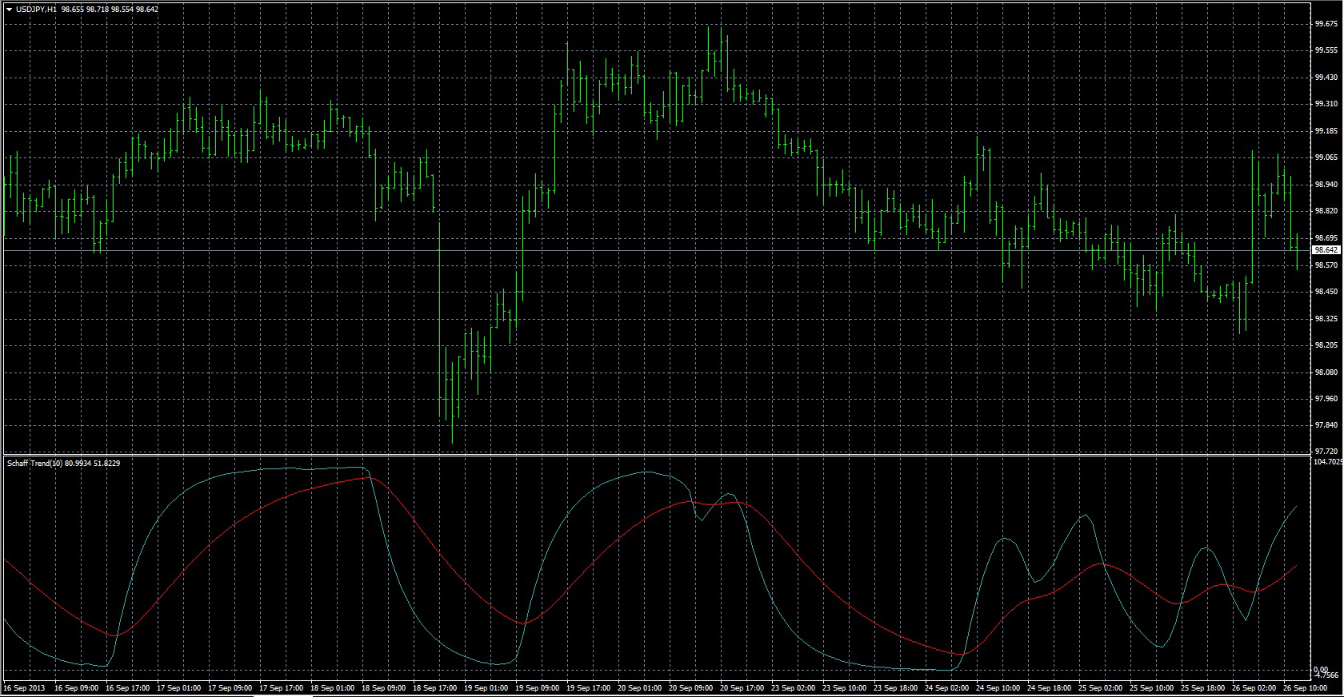The height and width of the screenshot is (697, 1344).
Task: Click the 97.720 price axis label
Action: tap(1326, 452)
